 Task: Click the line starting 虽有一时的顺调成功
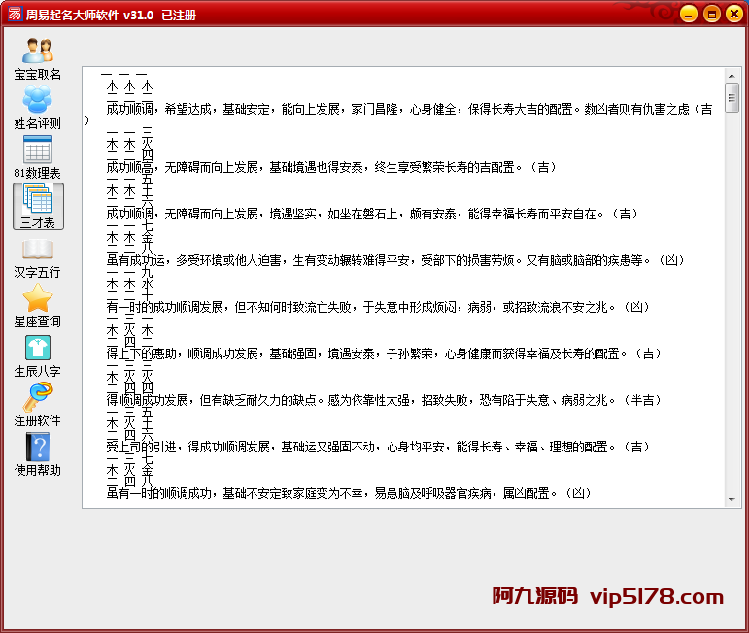click(349, 493)
